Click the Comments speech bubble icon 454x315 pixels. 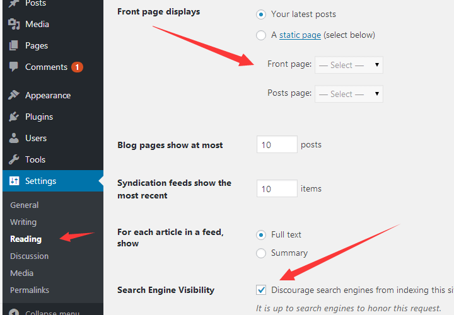tap(14, 67)
